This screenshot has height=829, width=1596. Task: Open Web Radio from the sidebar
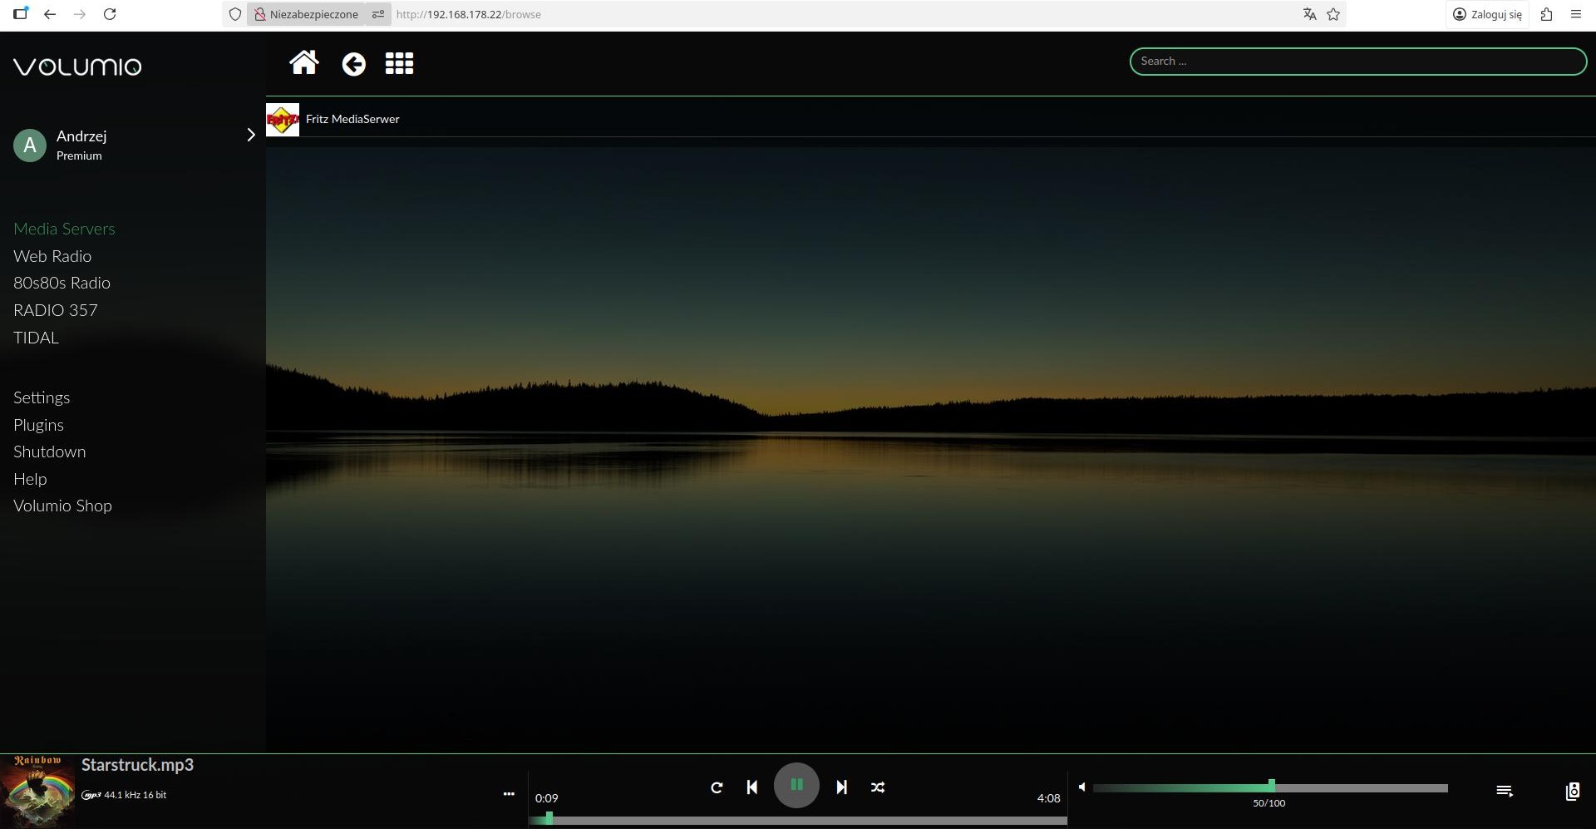click(52, 256)
